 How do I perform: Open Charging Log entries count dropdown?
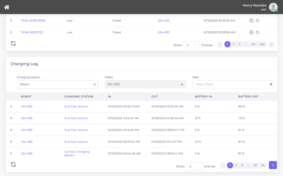194,166
